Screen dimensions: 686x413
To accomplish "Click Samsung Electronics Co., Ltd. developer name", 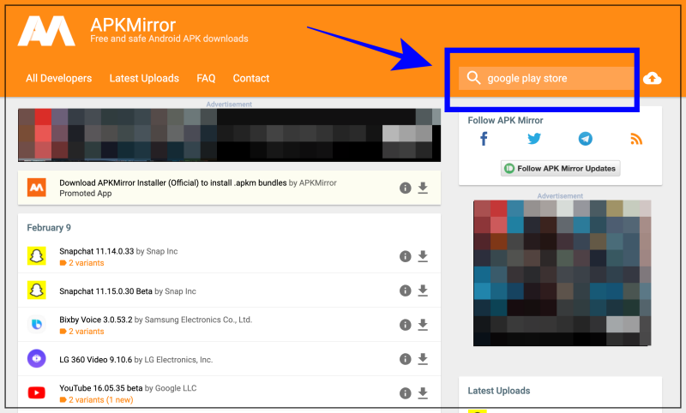I will point(198,320).
